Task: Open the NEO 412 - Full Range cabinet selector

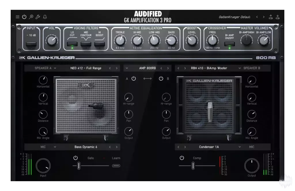Action: coord(86,68)
